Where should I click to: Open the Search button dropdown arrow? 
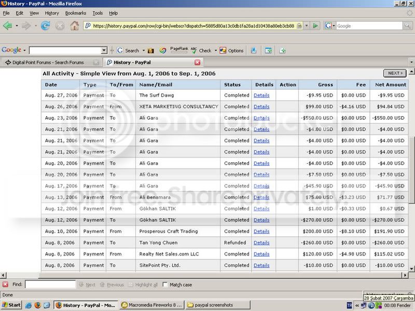[144, 50]
